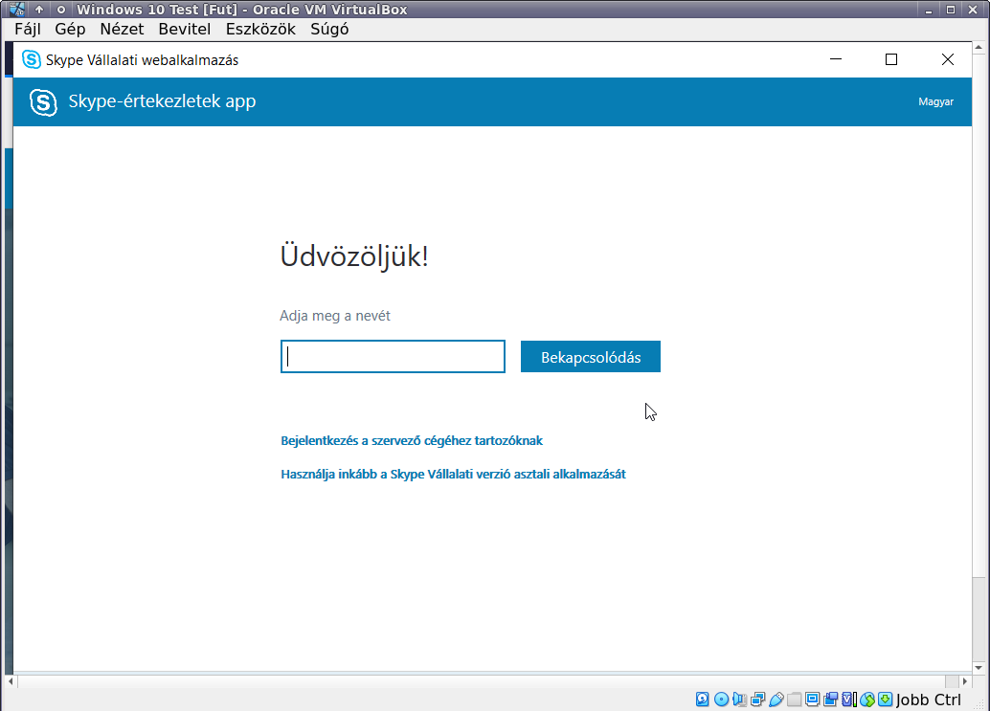Maximize the VirtualBox VM window
The width and height of the screenshot is (990, 711).
(951, 10)
